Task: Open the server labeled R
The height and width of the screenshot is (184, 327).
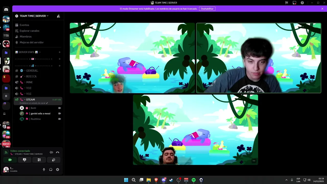Action: click(x=6, y=96)
